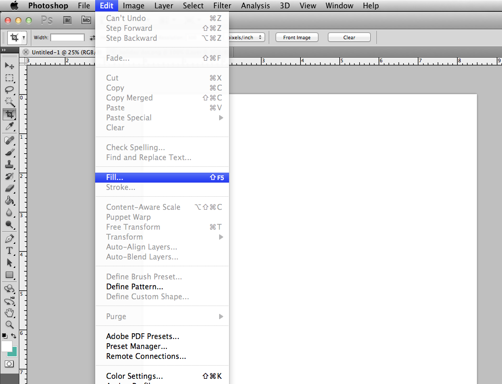
Task: Select the History Brush tool
Action: coord(9,176)
